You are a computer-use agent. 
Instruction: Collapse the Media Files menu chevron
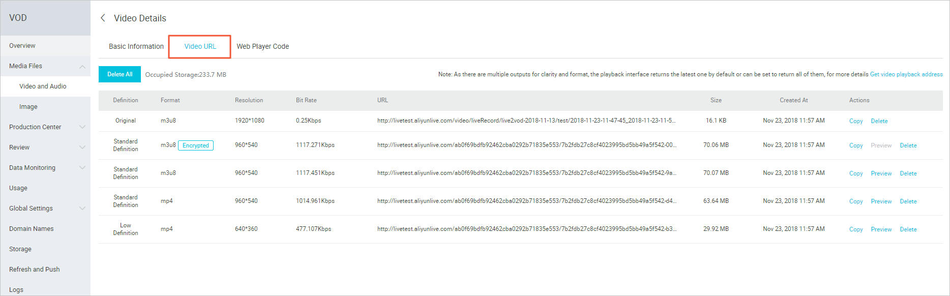pos(82,66)
